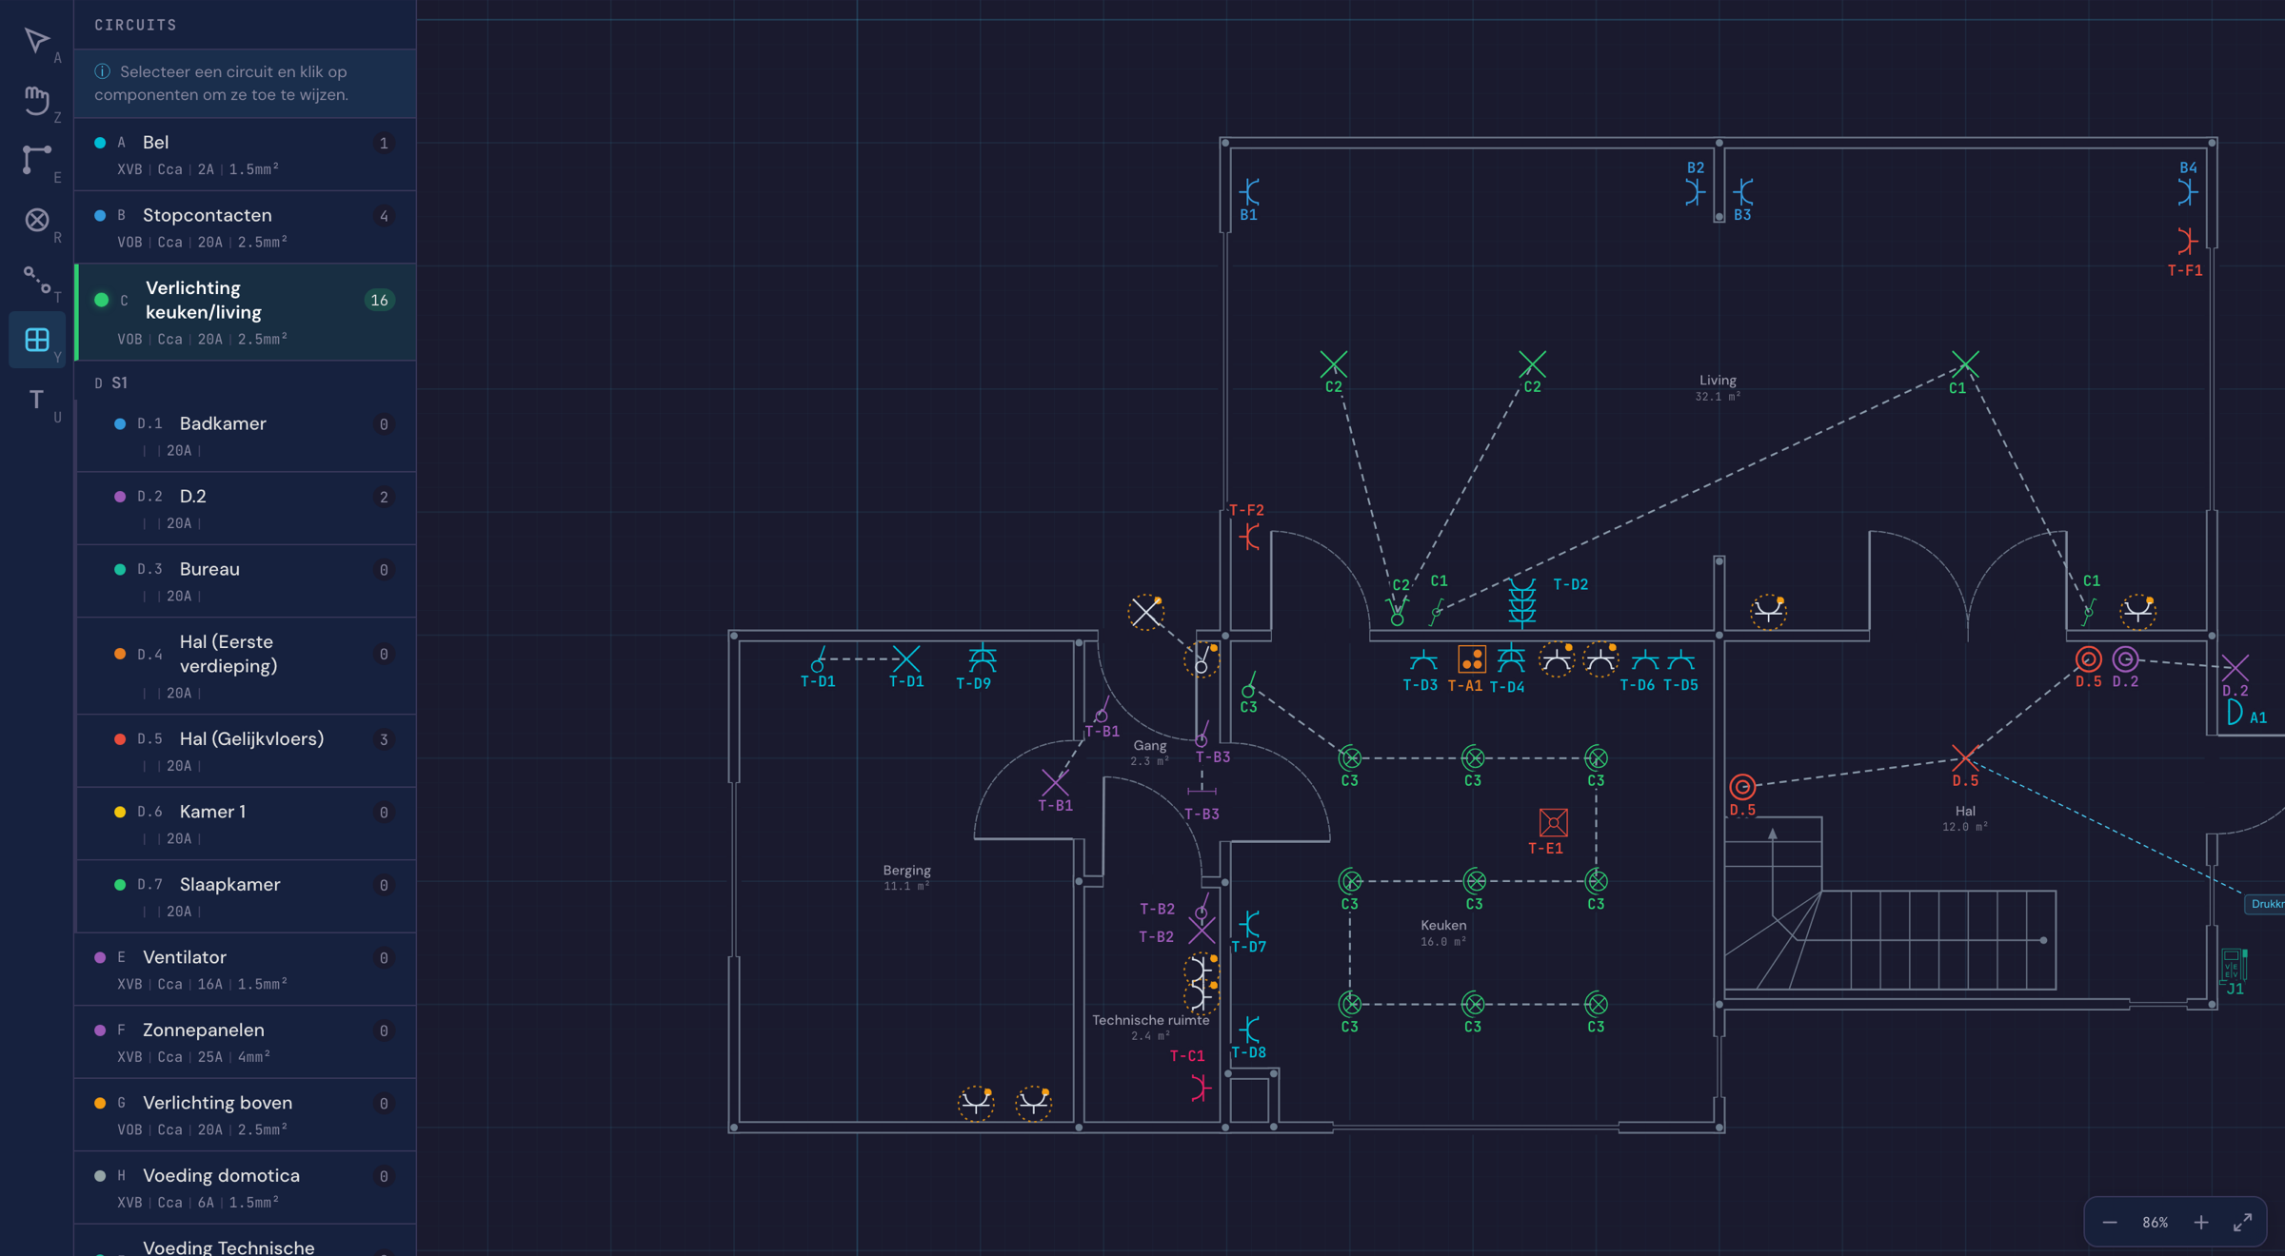Click the T-A1 orange box symbol
This screenshot has width=2285, height=1256.
(1471, 658)
